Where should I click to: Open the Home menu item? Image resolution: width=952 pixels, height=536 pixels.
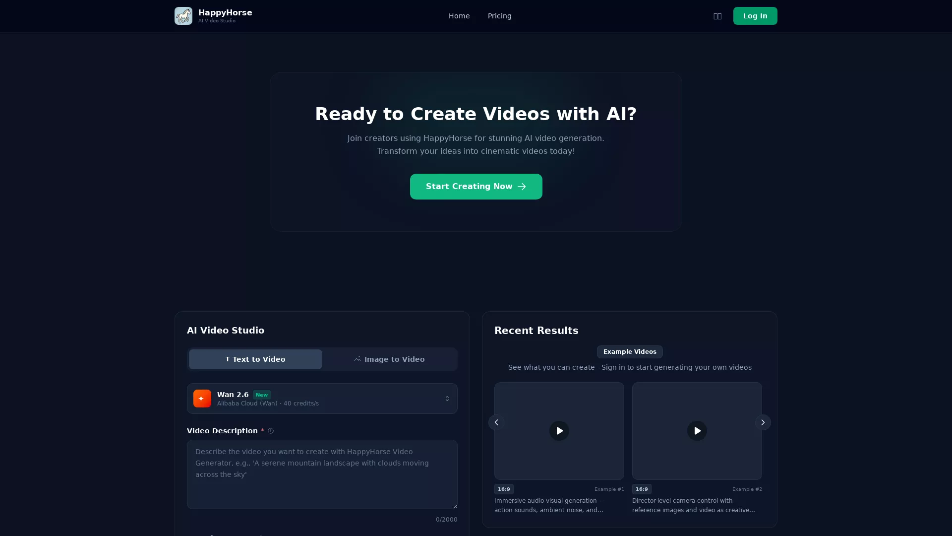point(459,15)
